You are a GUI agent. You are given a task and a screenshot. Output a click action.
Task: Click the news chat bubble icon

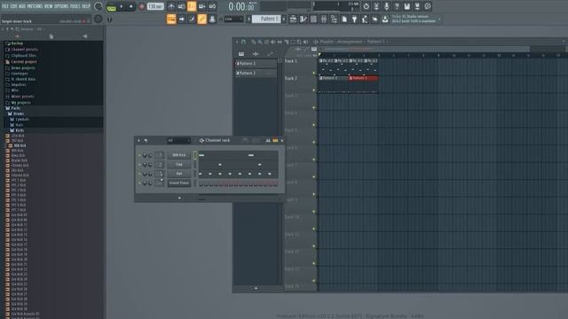pyautogui.click(x=428, y=6)
